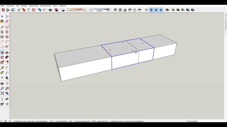Open the Нарисовать menu

(x=34, y=6)
